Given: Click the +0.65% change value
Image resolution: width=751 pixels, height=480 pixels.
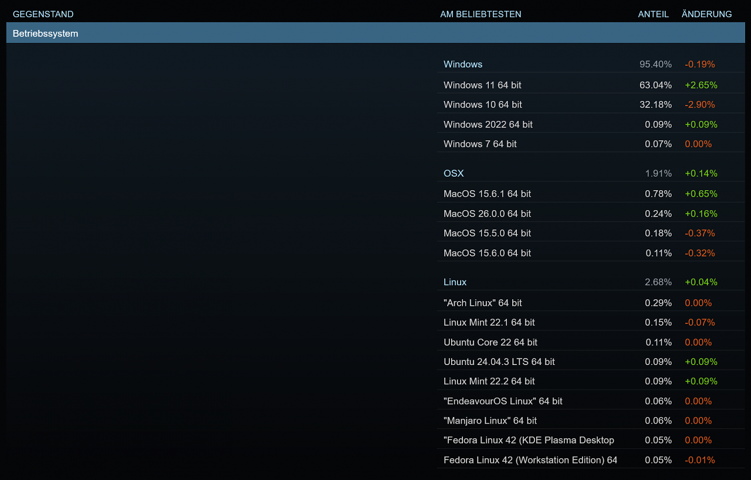Looking at the screenshot, I should pyautogui.click(x=701, y=194).
